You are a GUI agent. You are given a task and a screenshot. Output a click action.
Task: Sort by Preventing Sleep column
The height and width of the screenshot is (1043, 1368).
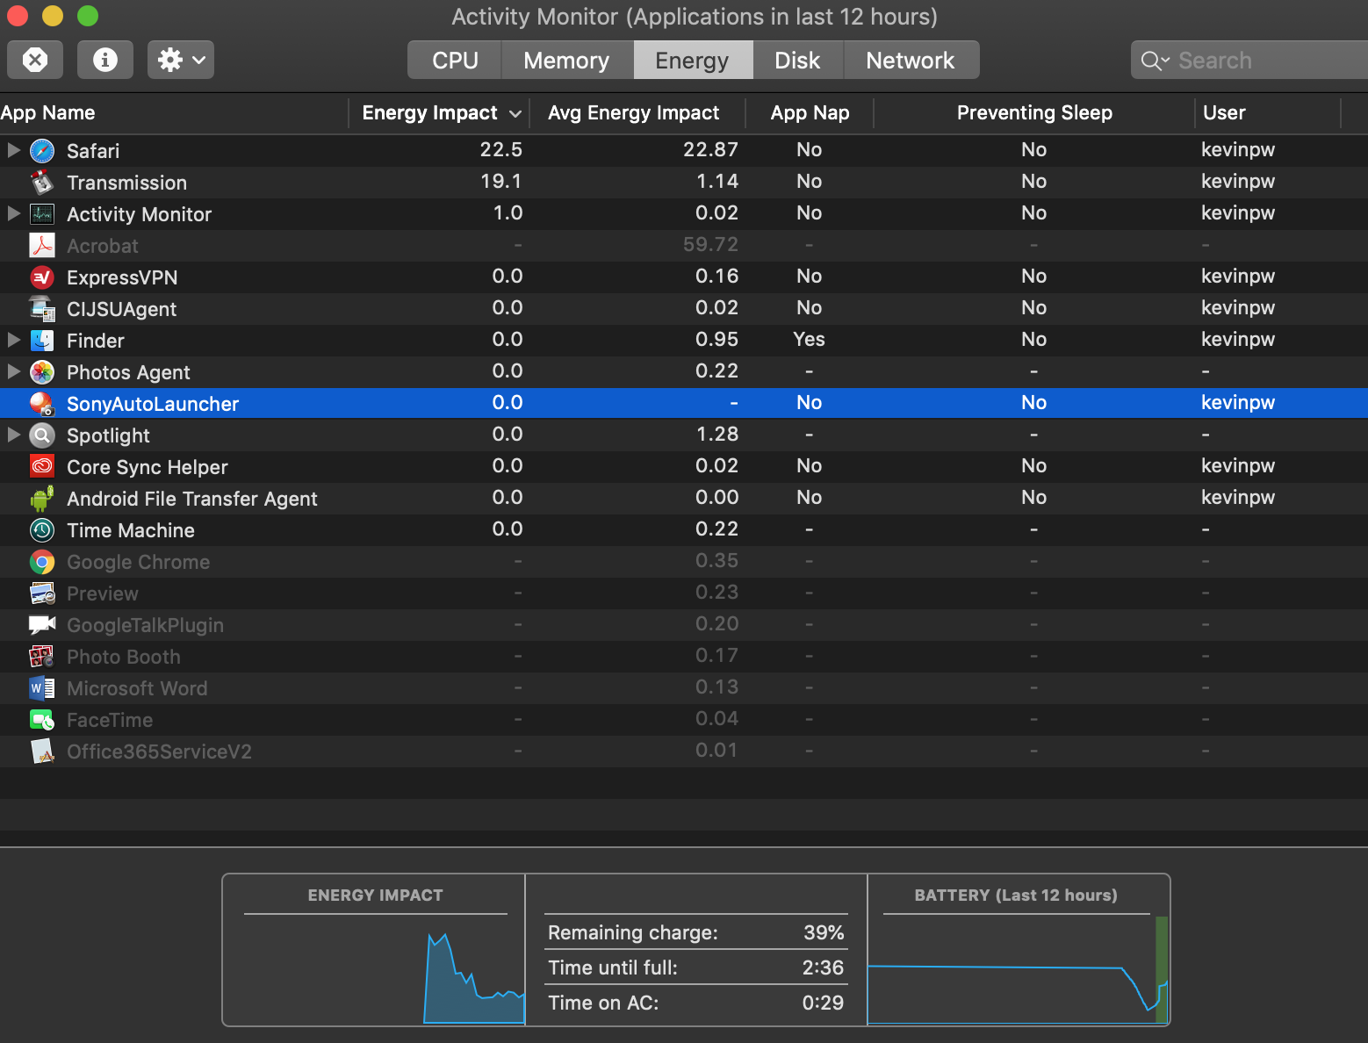pos(1034,112)
